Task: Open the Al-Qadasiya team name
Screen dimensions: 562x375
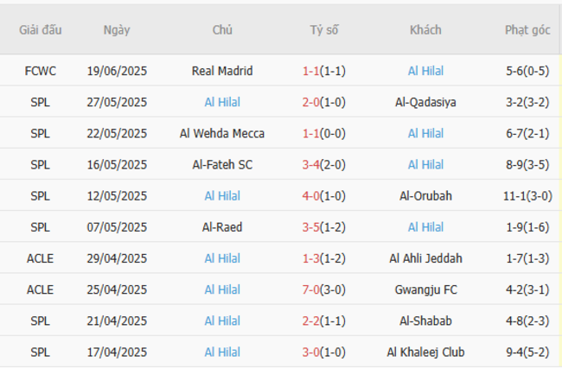Action: [x=425, y=102]
